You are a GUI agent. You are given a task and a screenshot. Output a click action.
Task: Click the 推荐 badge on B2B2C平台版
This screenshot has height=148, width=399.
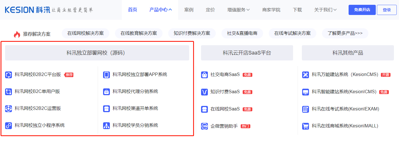(69, 75)
